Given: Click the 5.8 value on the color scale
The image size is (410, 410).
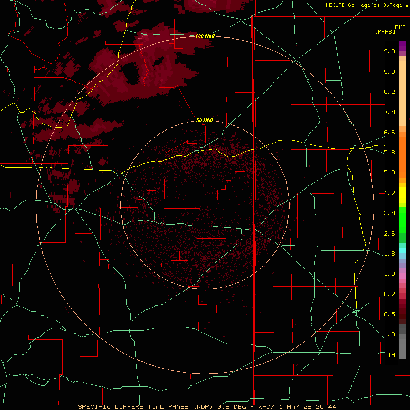Looking at the screenshot, I should pyautogui.click(x=389, y=153).
